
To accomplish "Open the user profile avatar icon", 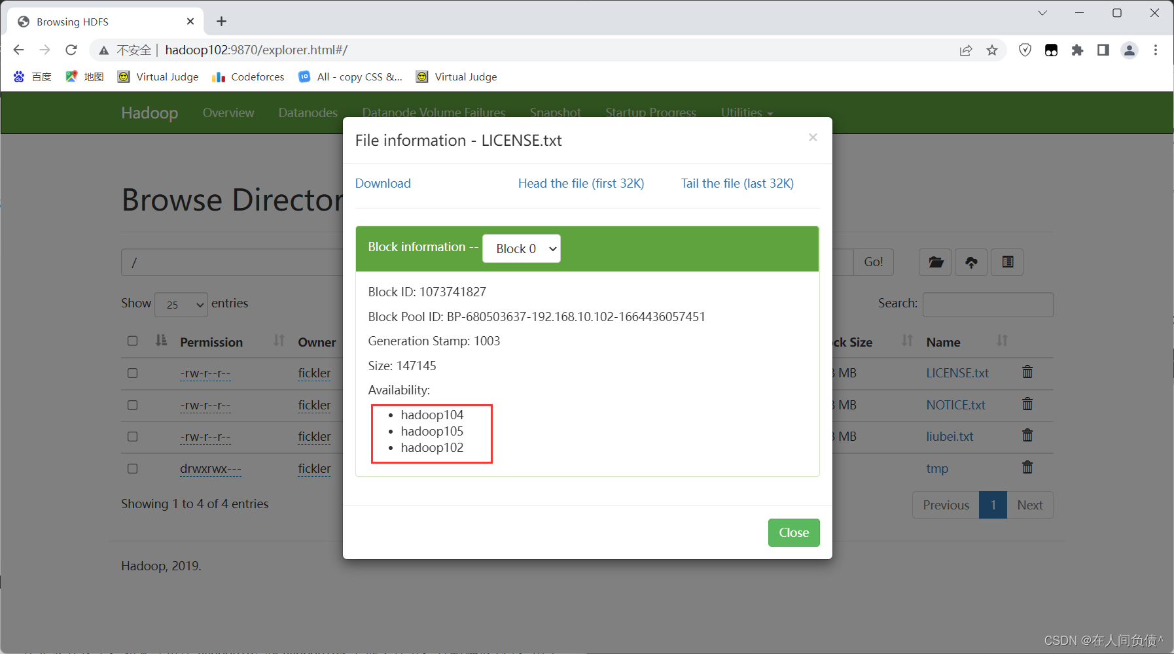I will pyautogui.click(x=1130, y=50).
